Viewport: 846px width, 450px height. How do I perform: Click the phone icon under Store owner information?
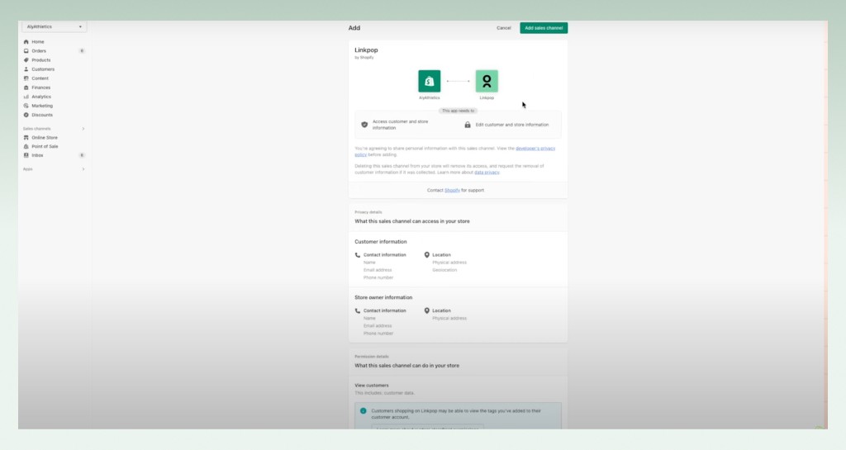357,311
